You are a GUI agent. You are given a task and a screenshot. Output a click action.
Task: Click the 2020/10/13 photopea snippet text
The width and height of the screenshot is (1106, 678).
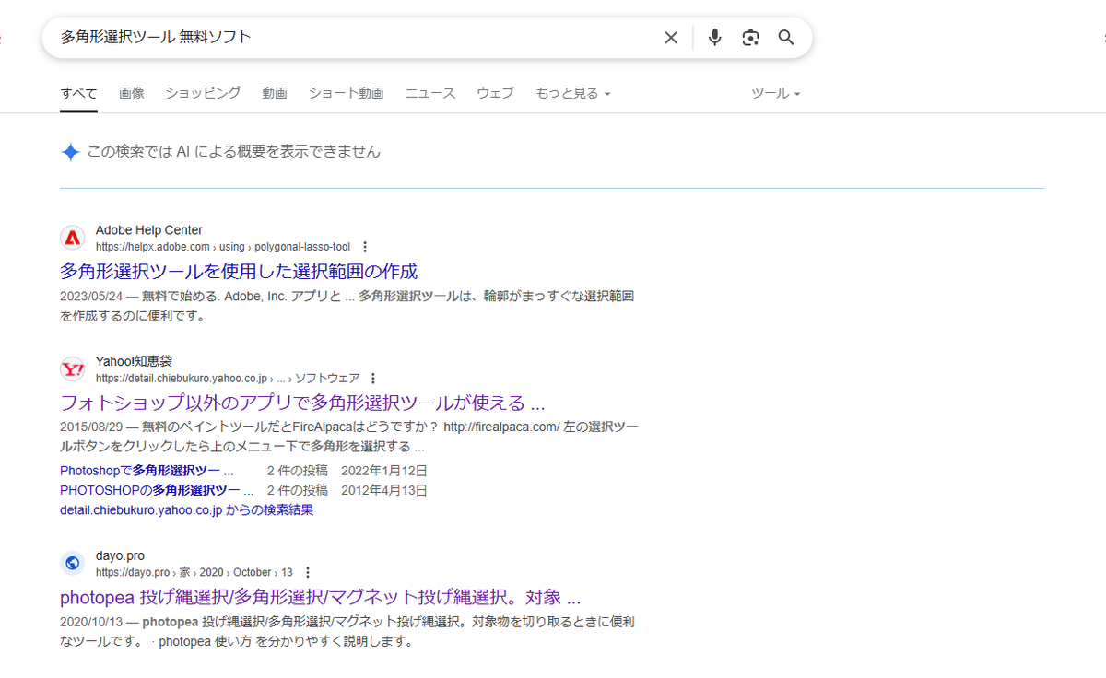(347, 631)
